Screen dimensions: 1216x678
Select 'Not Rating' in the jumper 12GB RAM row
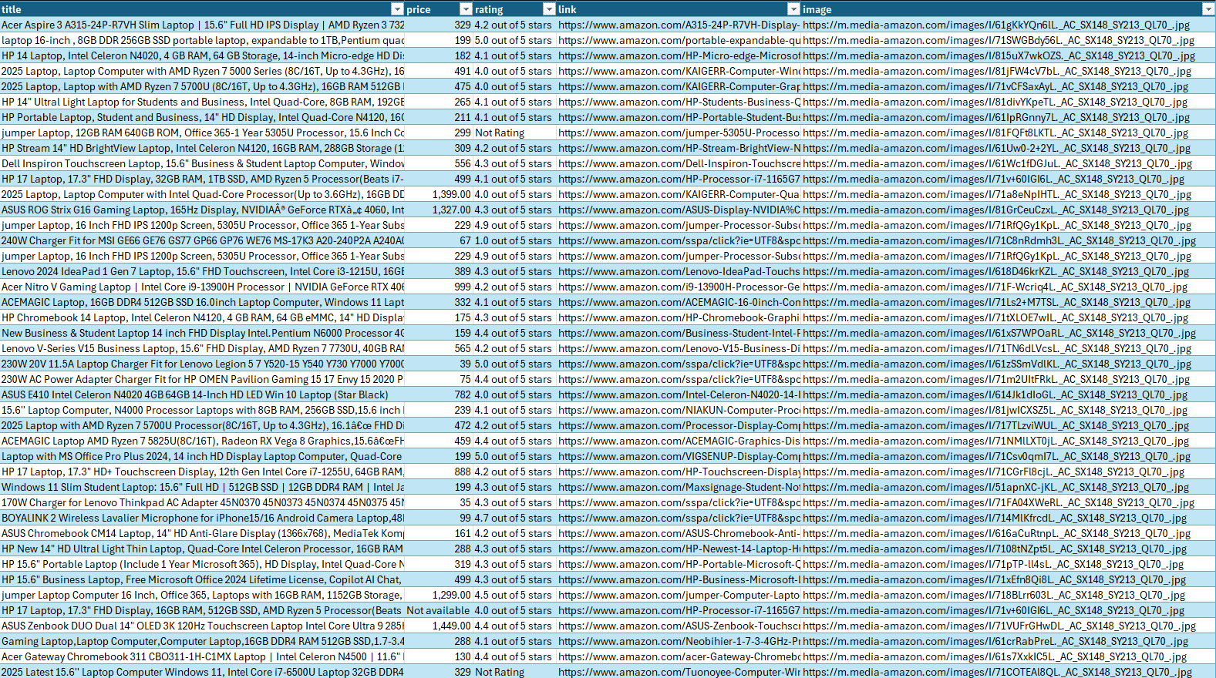click(514, 133)
